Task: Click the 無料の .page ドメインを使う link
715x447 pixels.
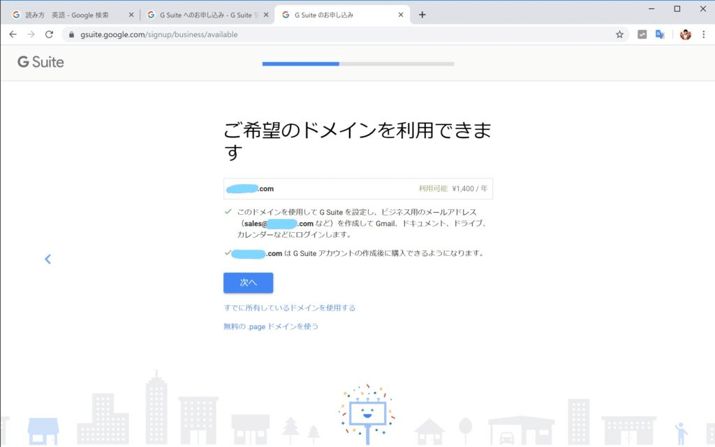Action: pos(272,326)
